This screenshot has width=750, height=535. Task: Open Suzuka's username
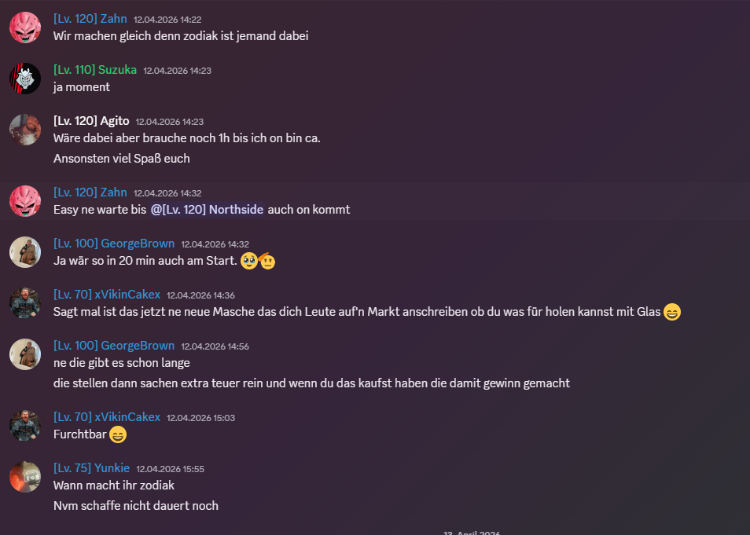point(94,69)
